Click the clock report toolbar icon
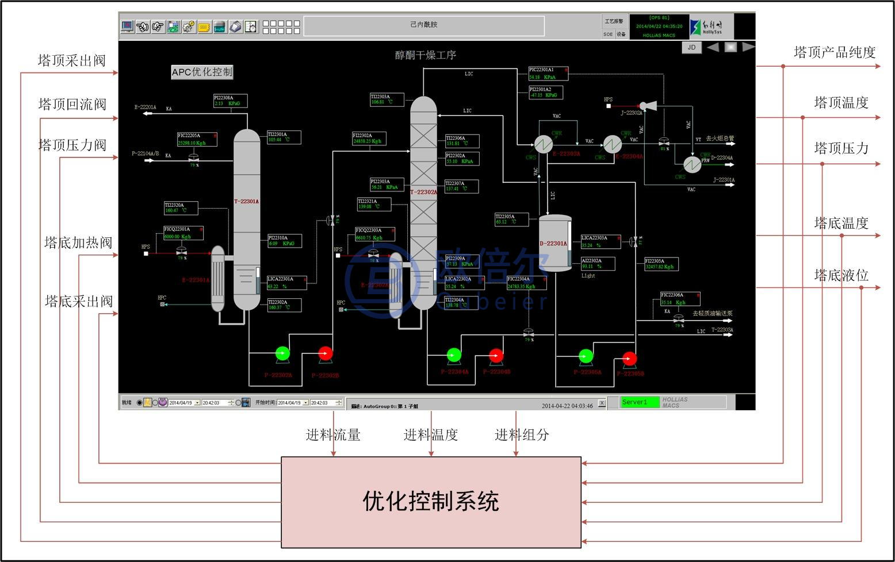Viewport: 895px width, 562px height. [x=251, y=26]
